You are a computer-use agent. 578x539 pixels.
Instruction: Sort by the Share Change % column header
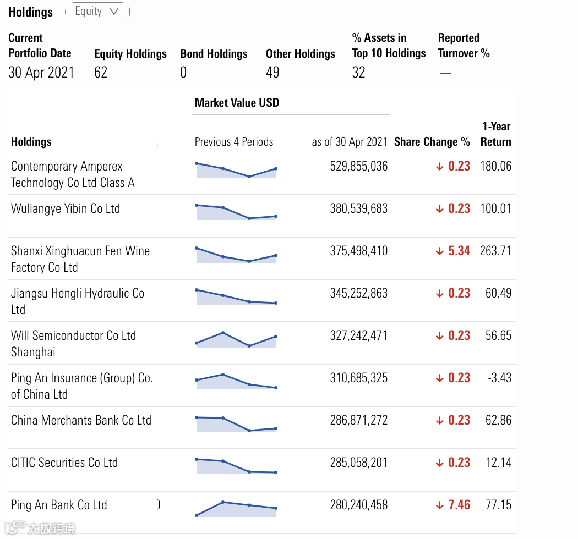(432, 142)
